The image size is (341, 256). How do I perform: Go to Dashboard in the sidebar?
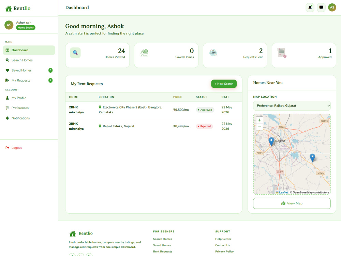pyautogui.click(x=29, y=50)
